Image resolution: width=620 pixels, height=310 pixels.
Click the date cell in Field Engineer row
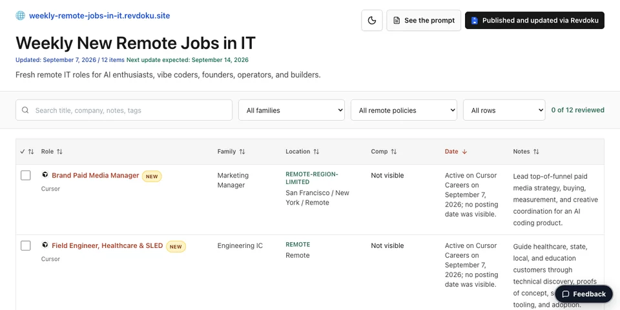point(471,265)
